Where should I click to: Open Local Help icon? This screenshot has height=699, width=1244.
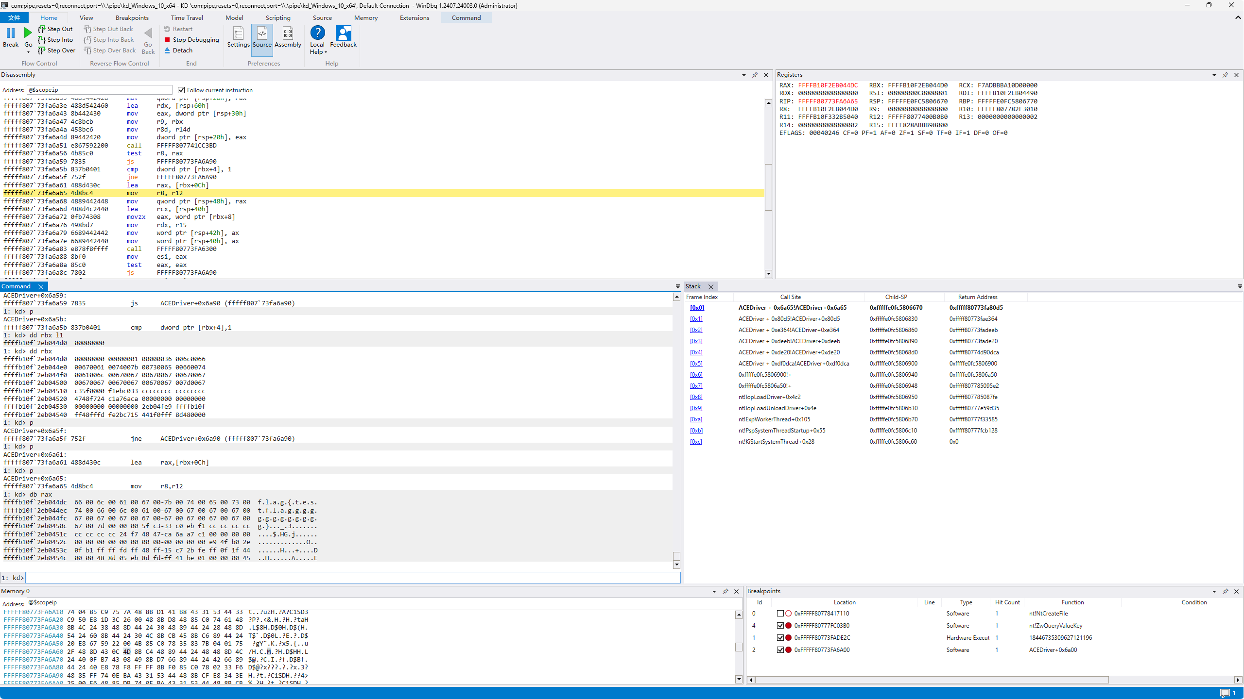point(317,33)
